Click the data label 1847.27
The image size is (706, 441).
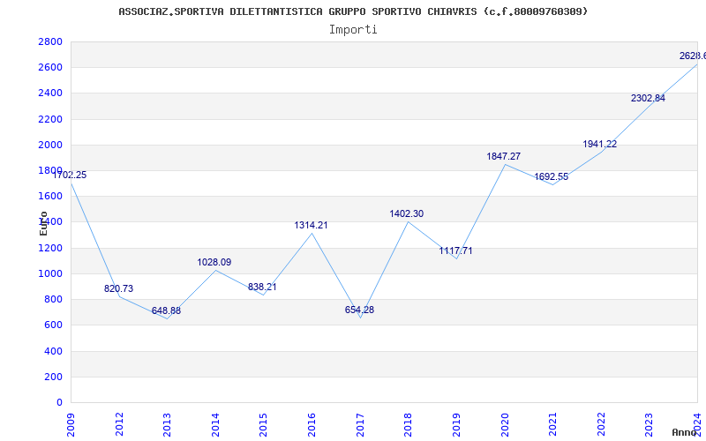pyautogui.click(x=503, y=157)
